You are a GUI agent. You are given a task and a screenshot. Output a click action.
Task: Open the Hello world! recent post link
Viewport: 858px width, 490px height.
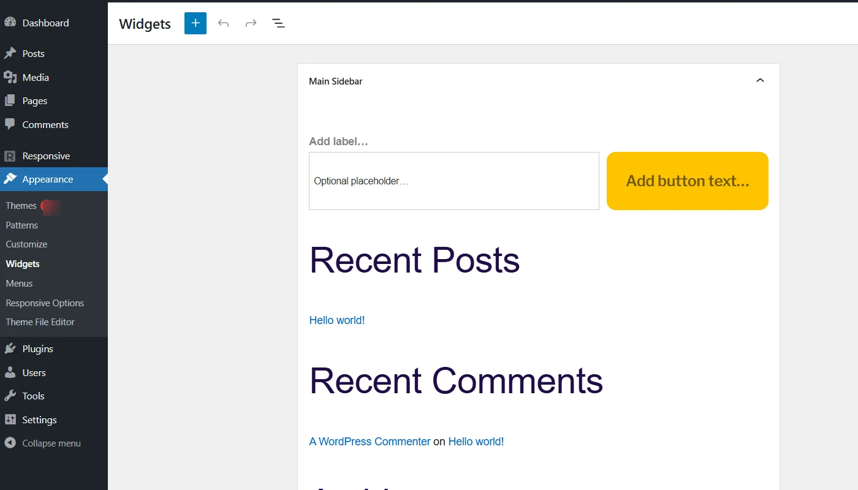(x=337, y=320)
